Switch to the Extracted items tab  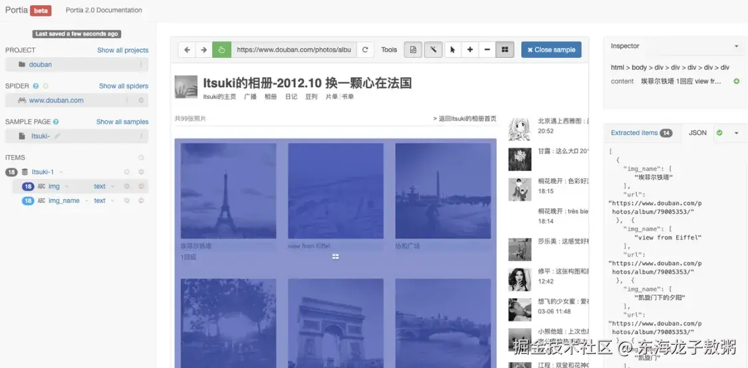(642, 132)
